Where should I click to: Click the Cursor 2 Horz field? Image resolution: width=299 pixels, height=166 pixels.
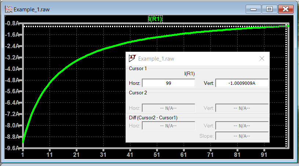(168, 108)
